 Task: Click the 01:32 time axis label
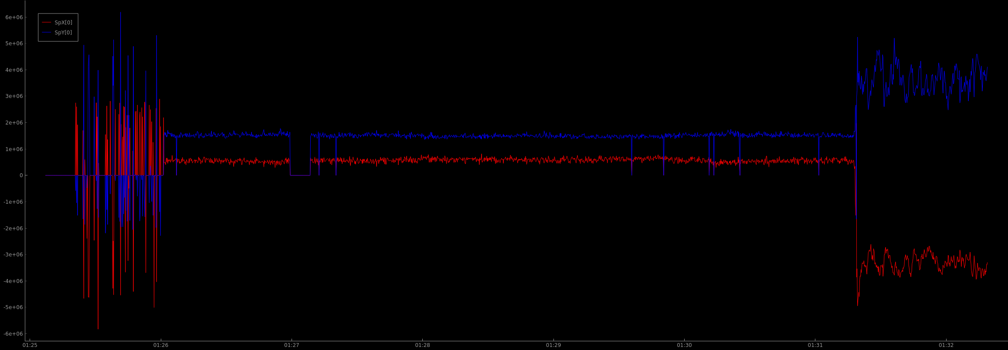coord(946,345)
